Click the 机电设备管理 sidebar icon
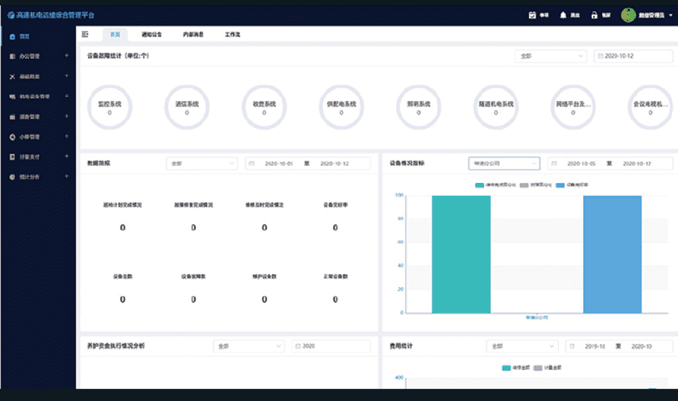The width and height of the screenshot is (678, 401). click(x=12, y=97)
